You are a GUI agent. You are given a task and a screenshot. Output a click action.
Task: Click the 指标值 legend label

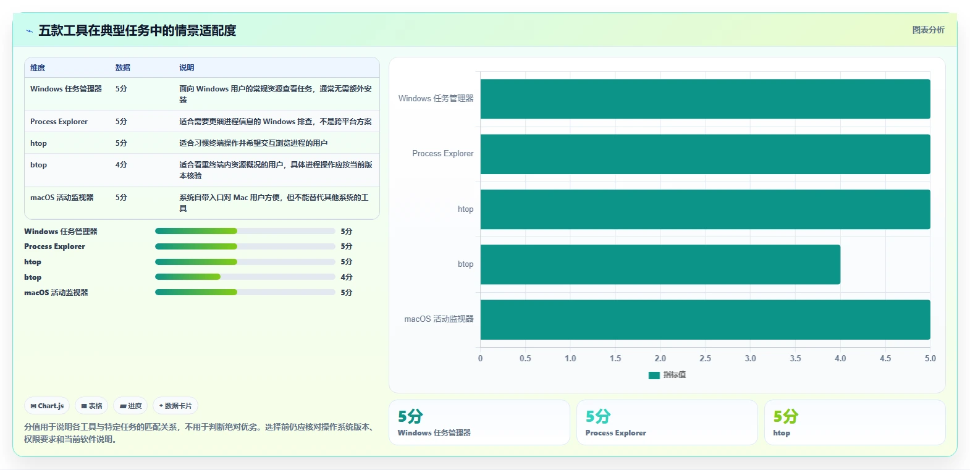675,375
